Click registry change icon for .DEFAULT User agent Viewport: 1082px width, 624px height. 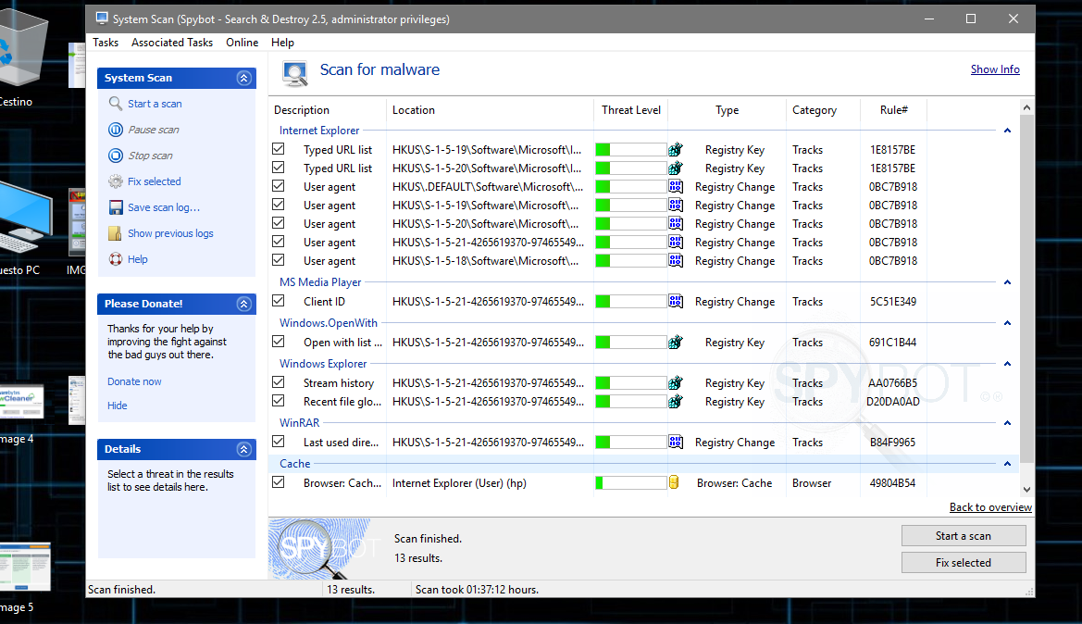(676, 186)
